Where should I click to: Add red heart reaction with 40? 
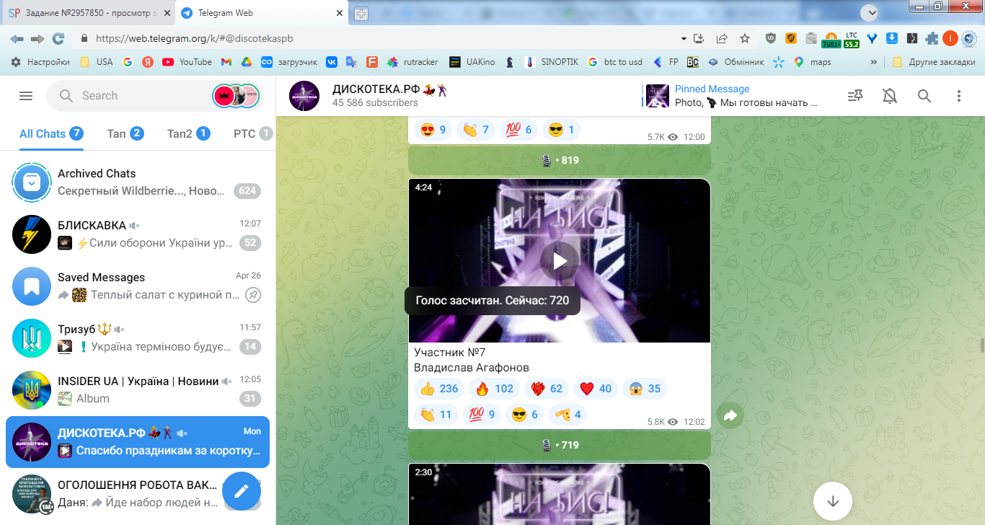(x=596, y=389)
